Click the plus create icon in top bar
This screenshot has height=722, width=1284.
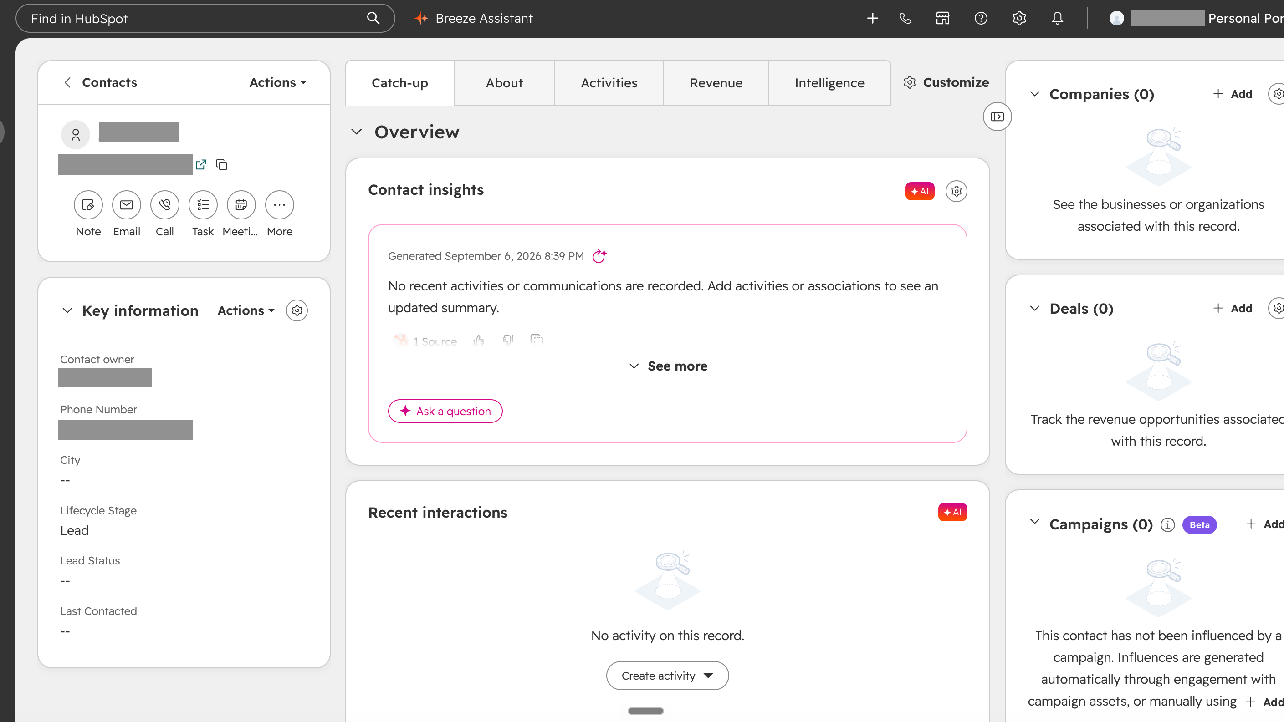872,18
